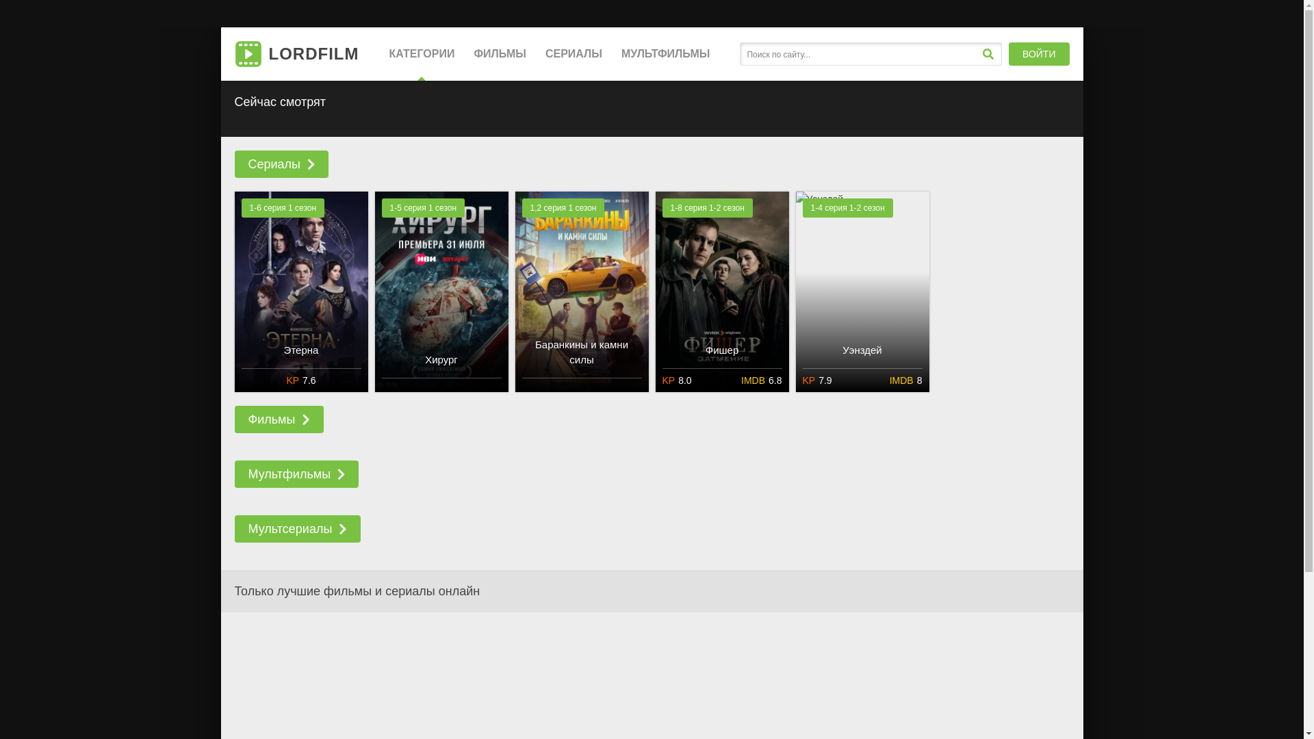Open the Категории menu
Viewport: 1314px width, 739px height.
pyautogui.click(x=422, y=54)
